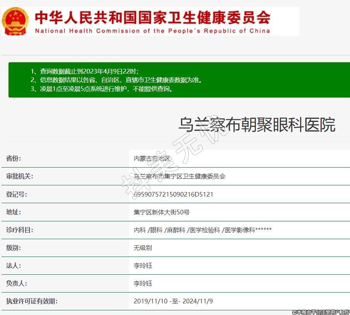Click the 级别 value 无级别
The width and height of the screenshot is (350, 315).
tap(143, 248)
